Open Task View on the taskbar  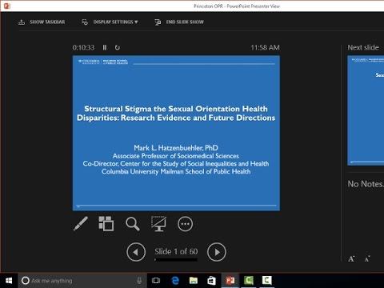click(156, 281)
